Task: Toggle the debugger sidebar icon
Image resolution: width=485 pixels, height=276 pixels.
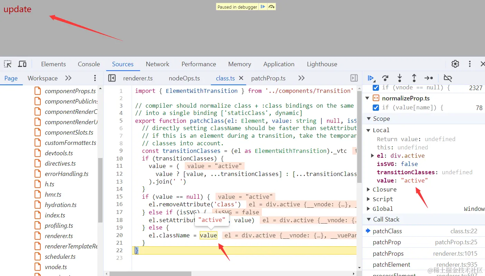Action: [354, 78]
